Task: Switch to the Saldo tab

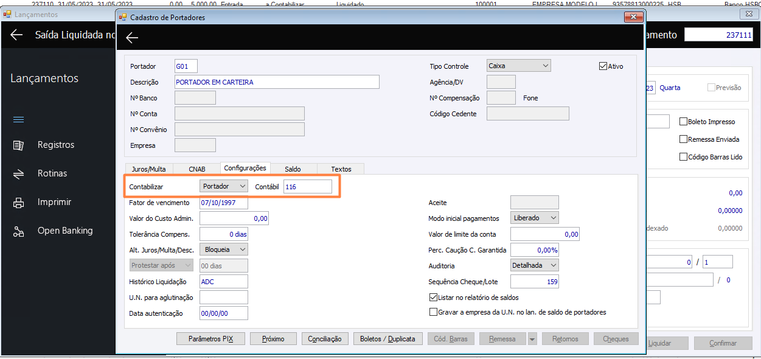Action: 293,169
